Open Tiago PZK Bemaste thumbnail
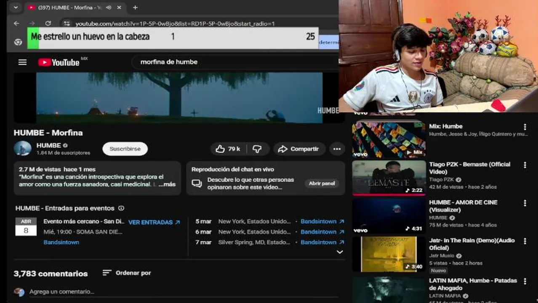Image resolution: width=538 pixels, height=303 pixels. (x=389, y=178)
